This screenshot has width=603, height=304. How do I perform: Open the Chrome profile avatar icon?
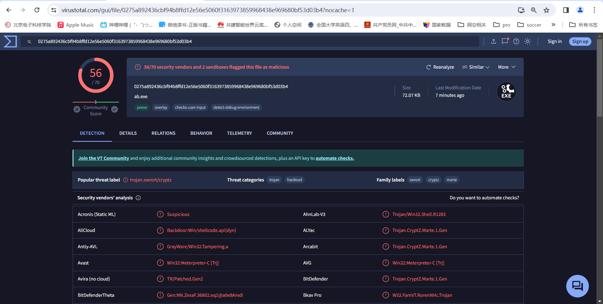point(580,10)
